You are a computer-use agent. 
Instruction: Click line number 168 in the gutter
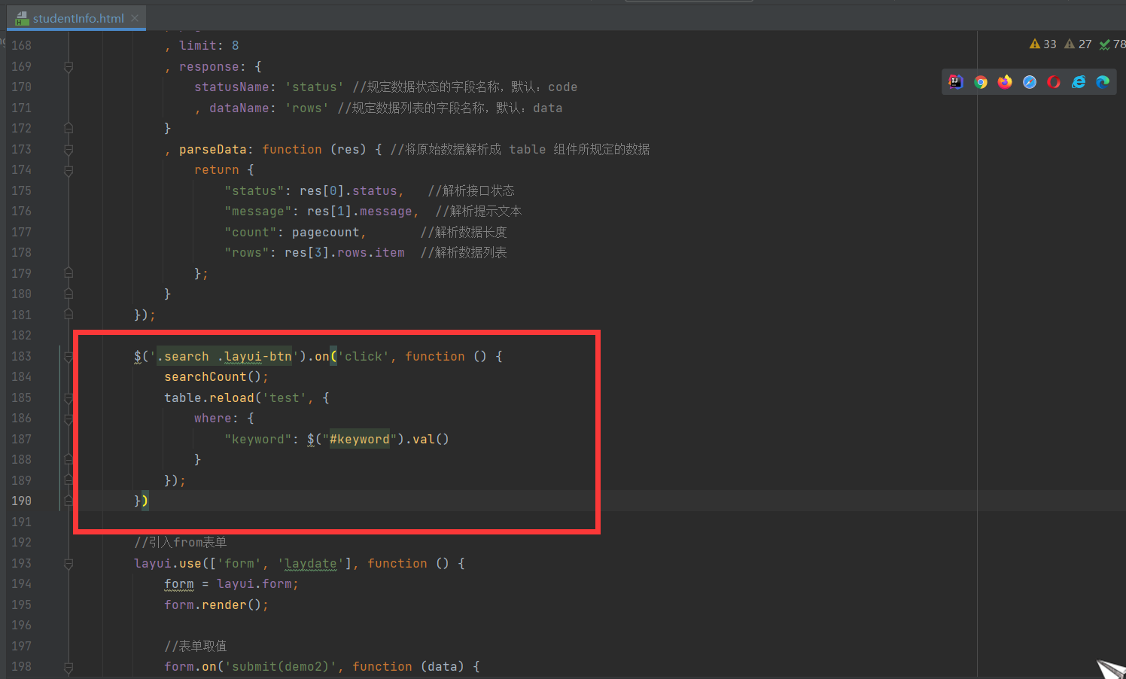pos(21,46)
